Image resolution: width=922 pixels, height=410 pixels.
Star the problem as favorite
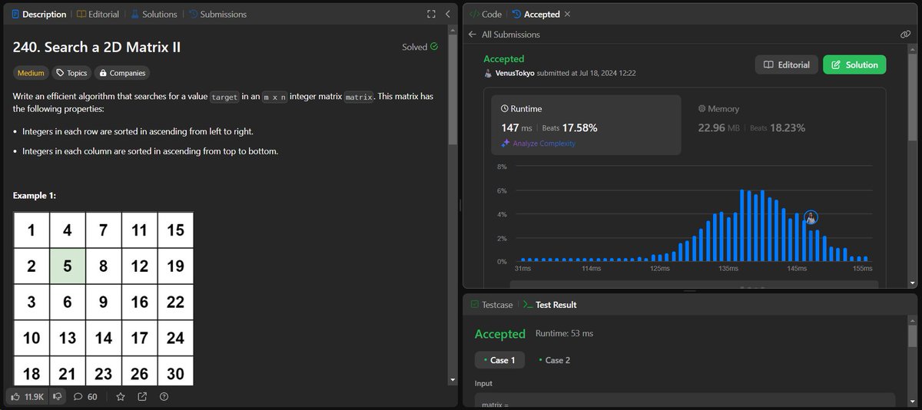coord(120,397)
